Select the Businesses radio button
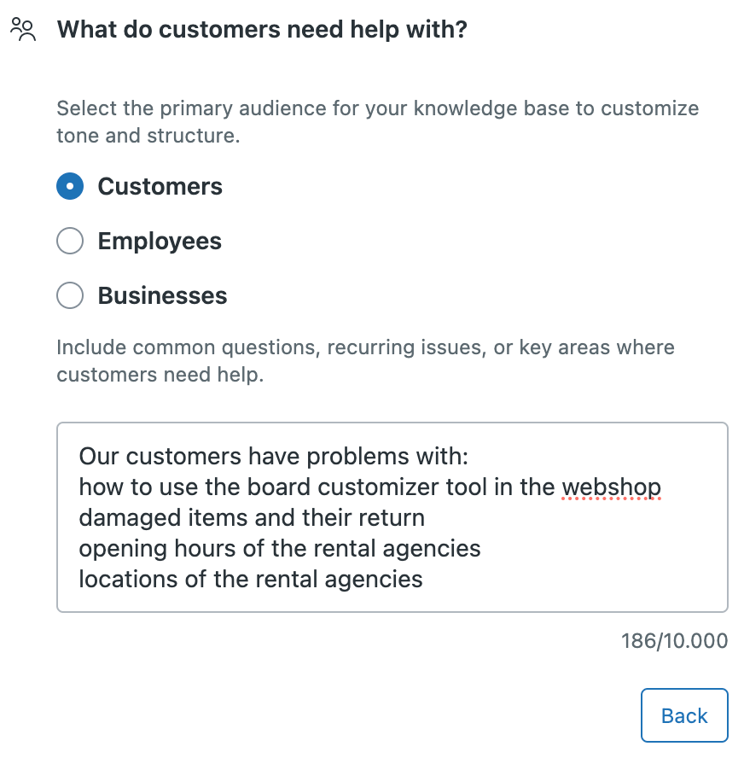The image size is (744, 758). point(70,295)
